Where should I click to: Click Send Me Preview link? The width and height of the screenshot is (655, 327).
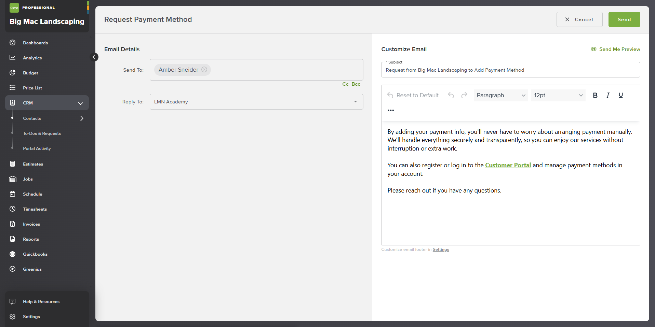pos(615,49)
